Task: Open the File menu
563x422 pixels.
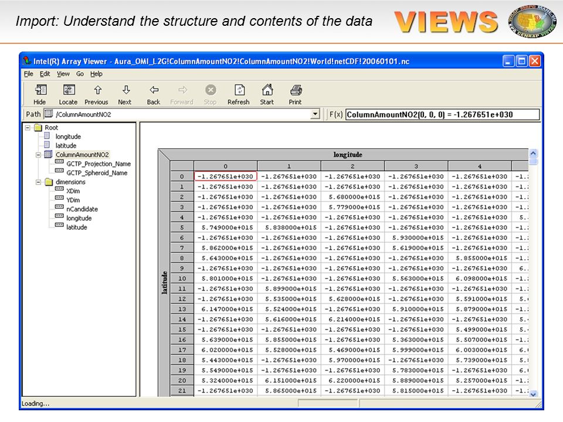Action: [28, 74]
